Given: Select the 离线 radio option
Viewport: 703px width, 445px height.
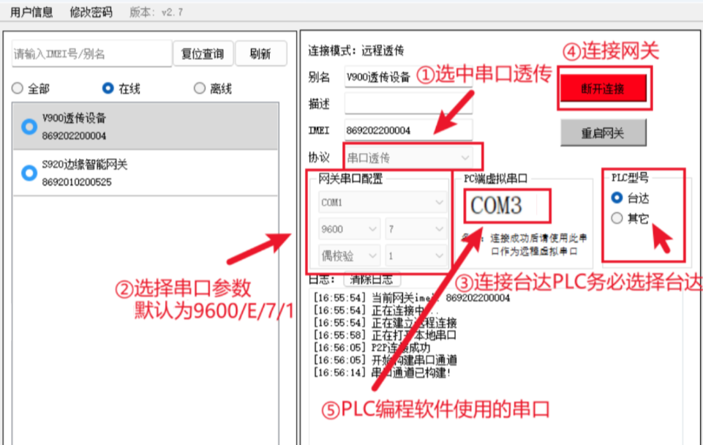Looking at the screenshot, I should point(198,88).
